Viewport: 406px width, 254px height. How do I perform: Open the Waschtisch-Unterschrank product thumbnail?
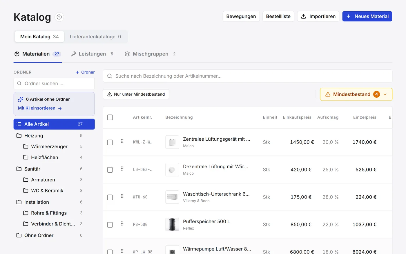coord(172,197)
